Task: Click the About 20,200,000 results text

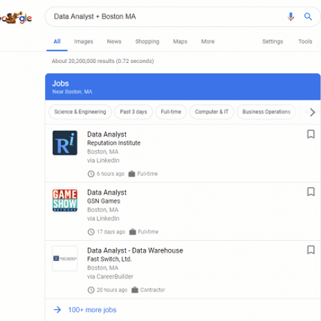Action: 103,61
